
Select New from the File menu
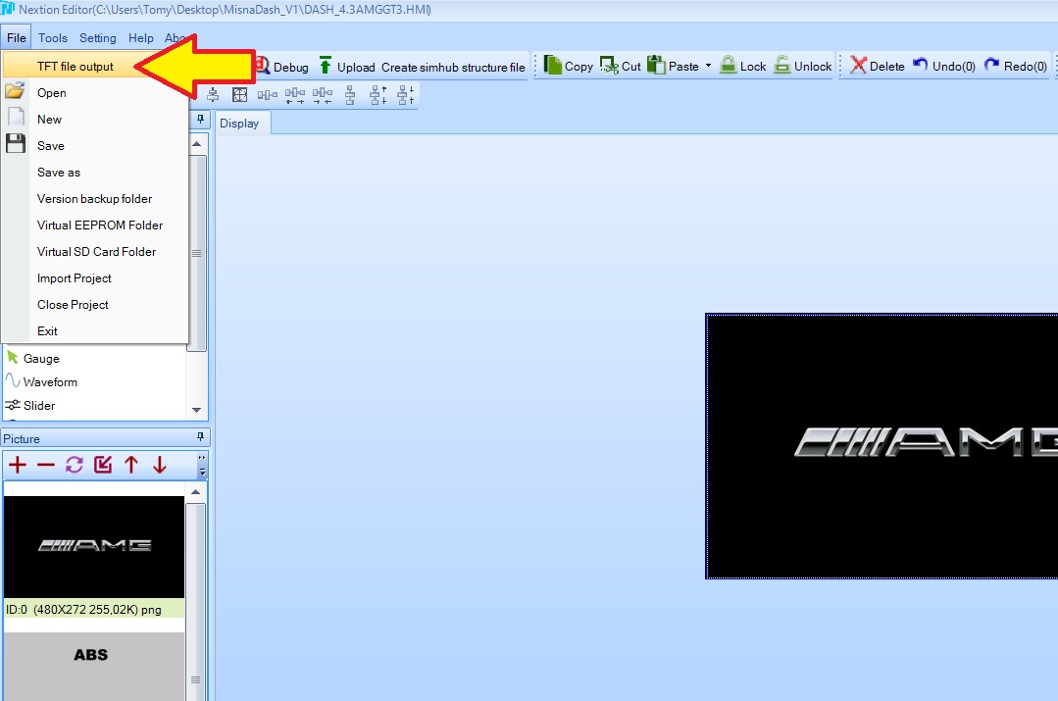click(x=95, y=120)
